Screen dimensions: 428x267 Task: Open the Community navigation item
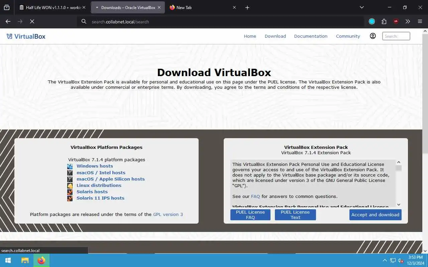pyautogui.click(x=348, y=36)
